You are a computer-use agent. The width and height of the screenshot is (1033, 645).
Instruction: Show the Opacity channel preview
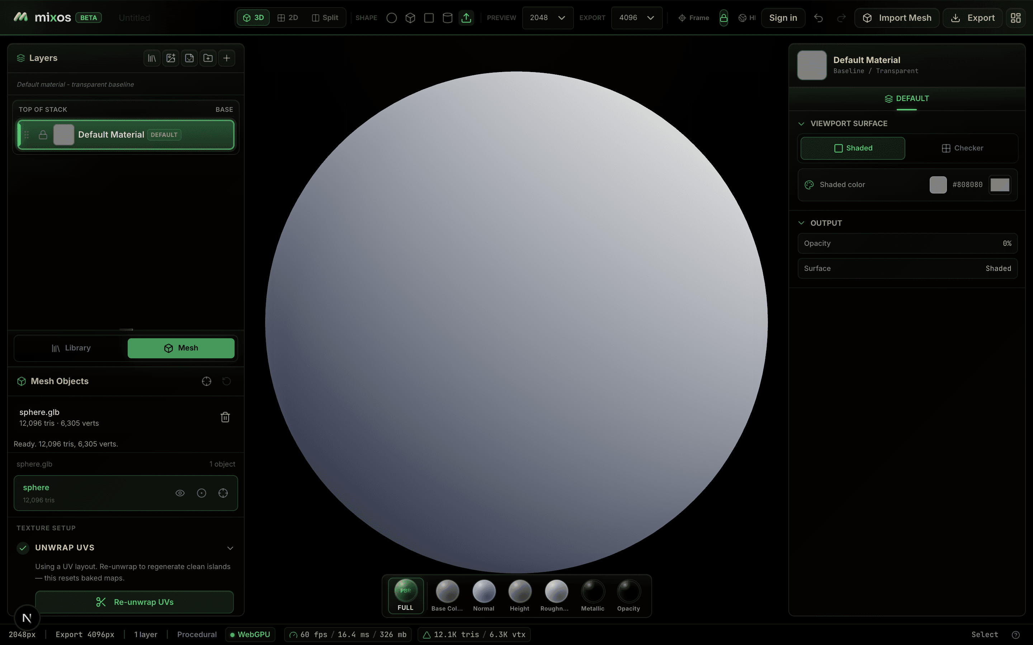(628, 596)
